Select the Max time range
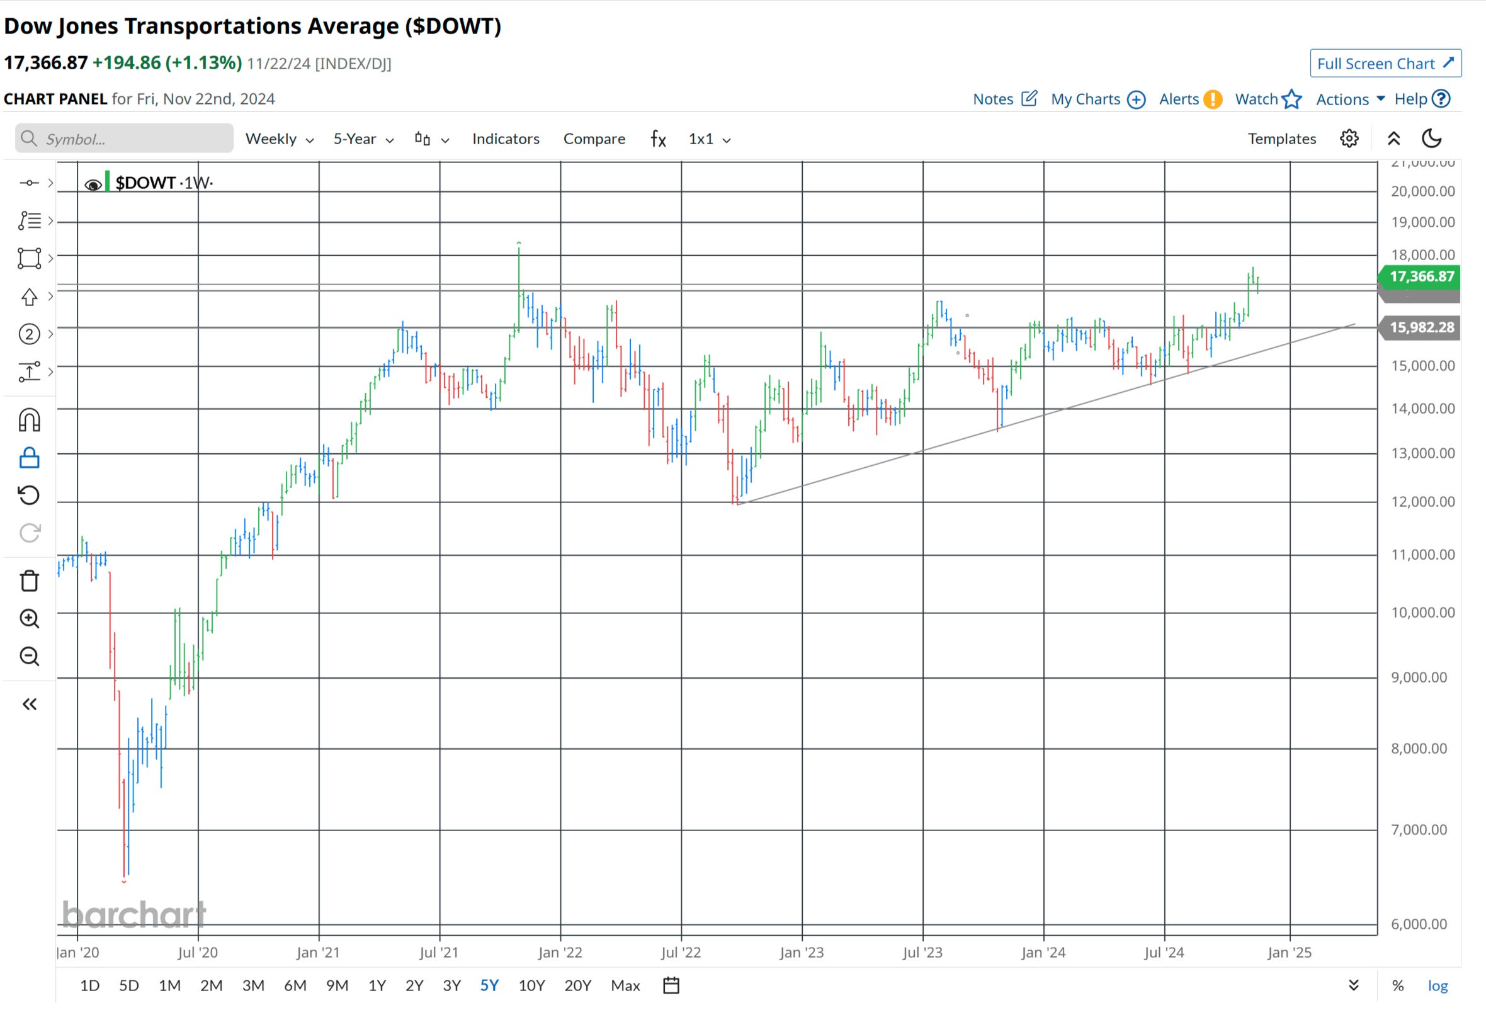1486x1015 pixels. coord(625,985)
